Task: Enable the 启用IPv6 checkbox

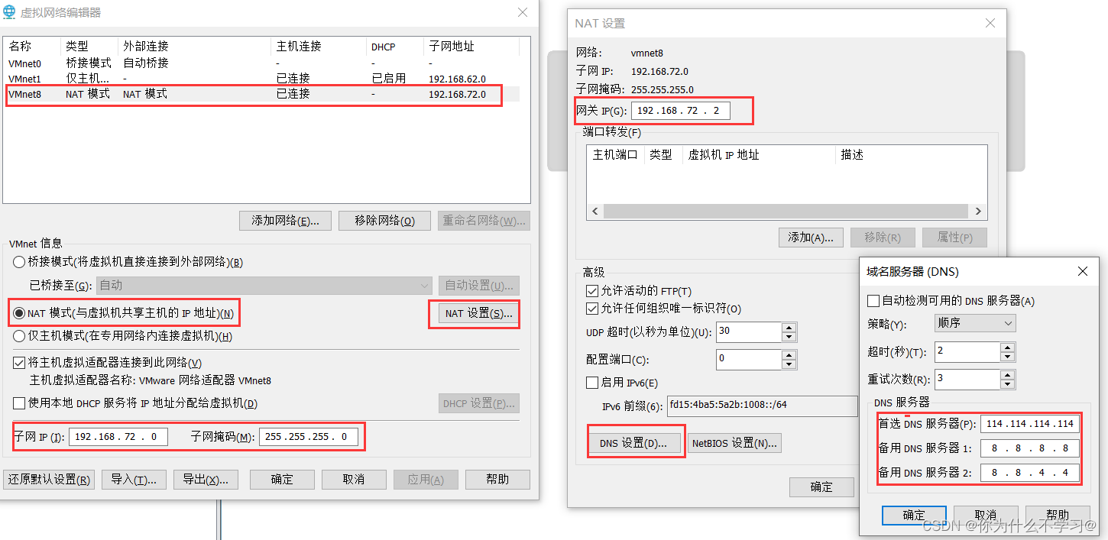Action: 592,382
